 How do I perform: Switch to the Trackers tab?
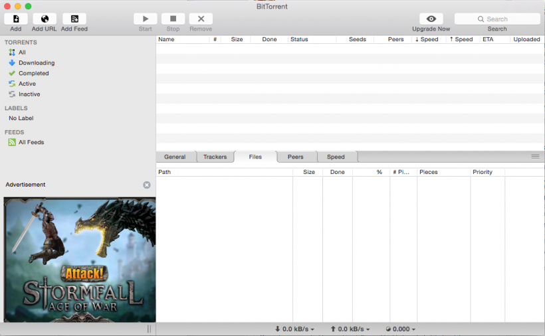(x=215, y=157)
